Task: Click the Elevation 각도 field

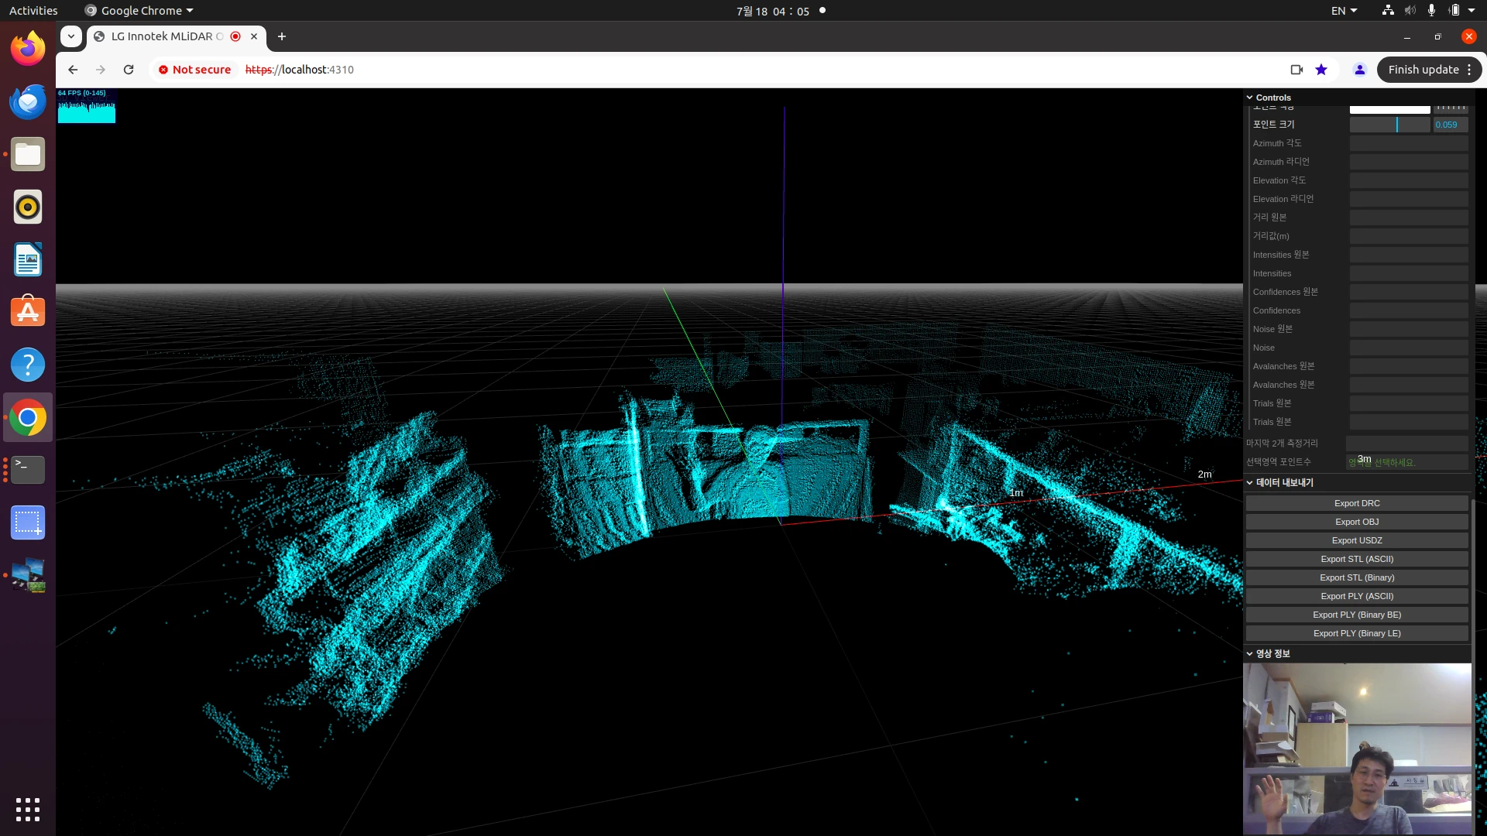Action: click(x=1409, y=180)
